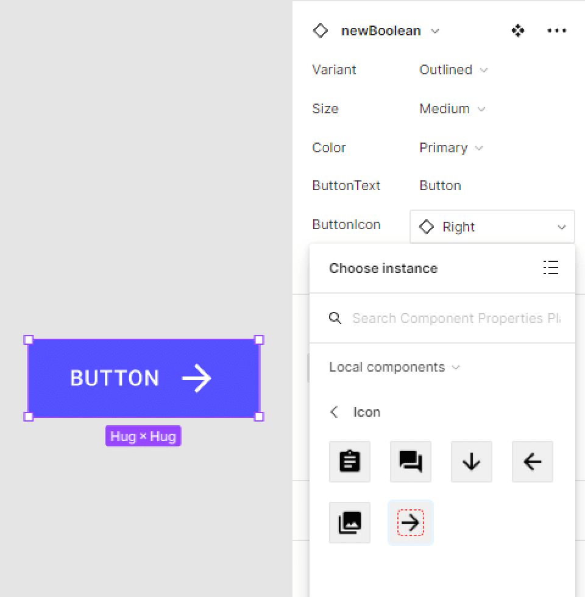Go back from the Icon folder

pyautogui.click(x=334, y=412)
